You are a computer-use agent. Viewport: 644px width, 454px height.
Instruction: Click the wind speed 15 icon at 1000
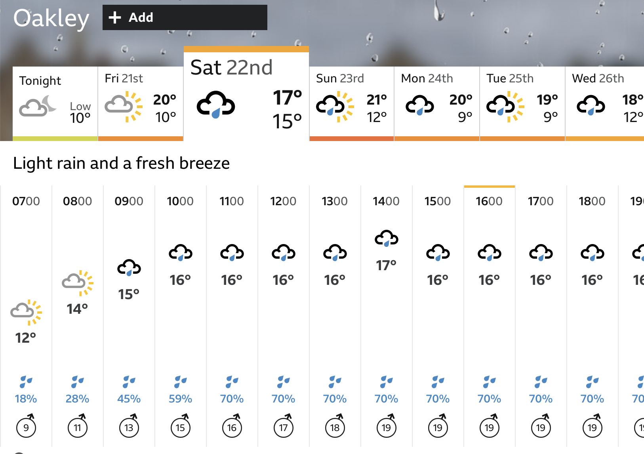pos(181,426)
